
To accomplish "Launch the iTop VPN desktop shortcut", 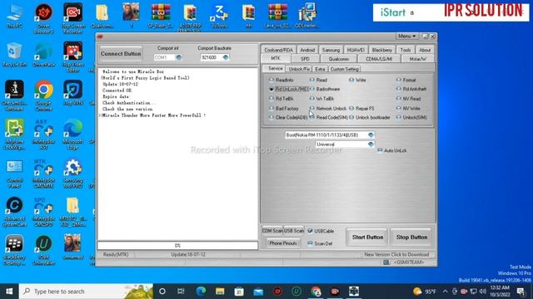I will pyautogui.click(x=72, y=92).
